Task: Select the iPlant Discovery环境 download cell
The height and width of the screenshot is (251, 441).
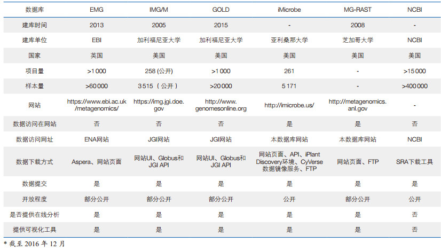Action: (289, 161)
